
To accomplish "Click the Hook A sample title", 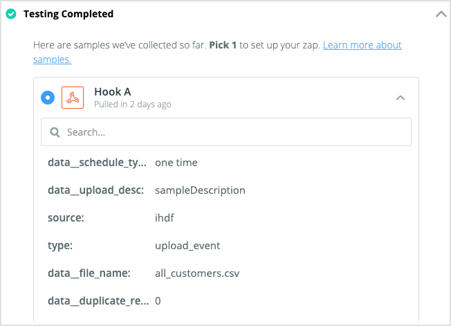I will [x=113, y=92].
